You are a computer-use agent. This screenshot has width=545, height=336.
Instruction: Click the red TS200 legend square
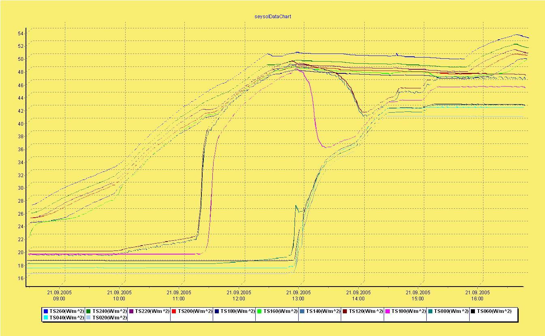[174, 311]
